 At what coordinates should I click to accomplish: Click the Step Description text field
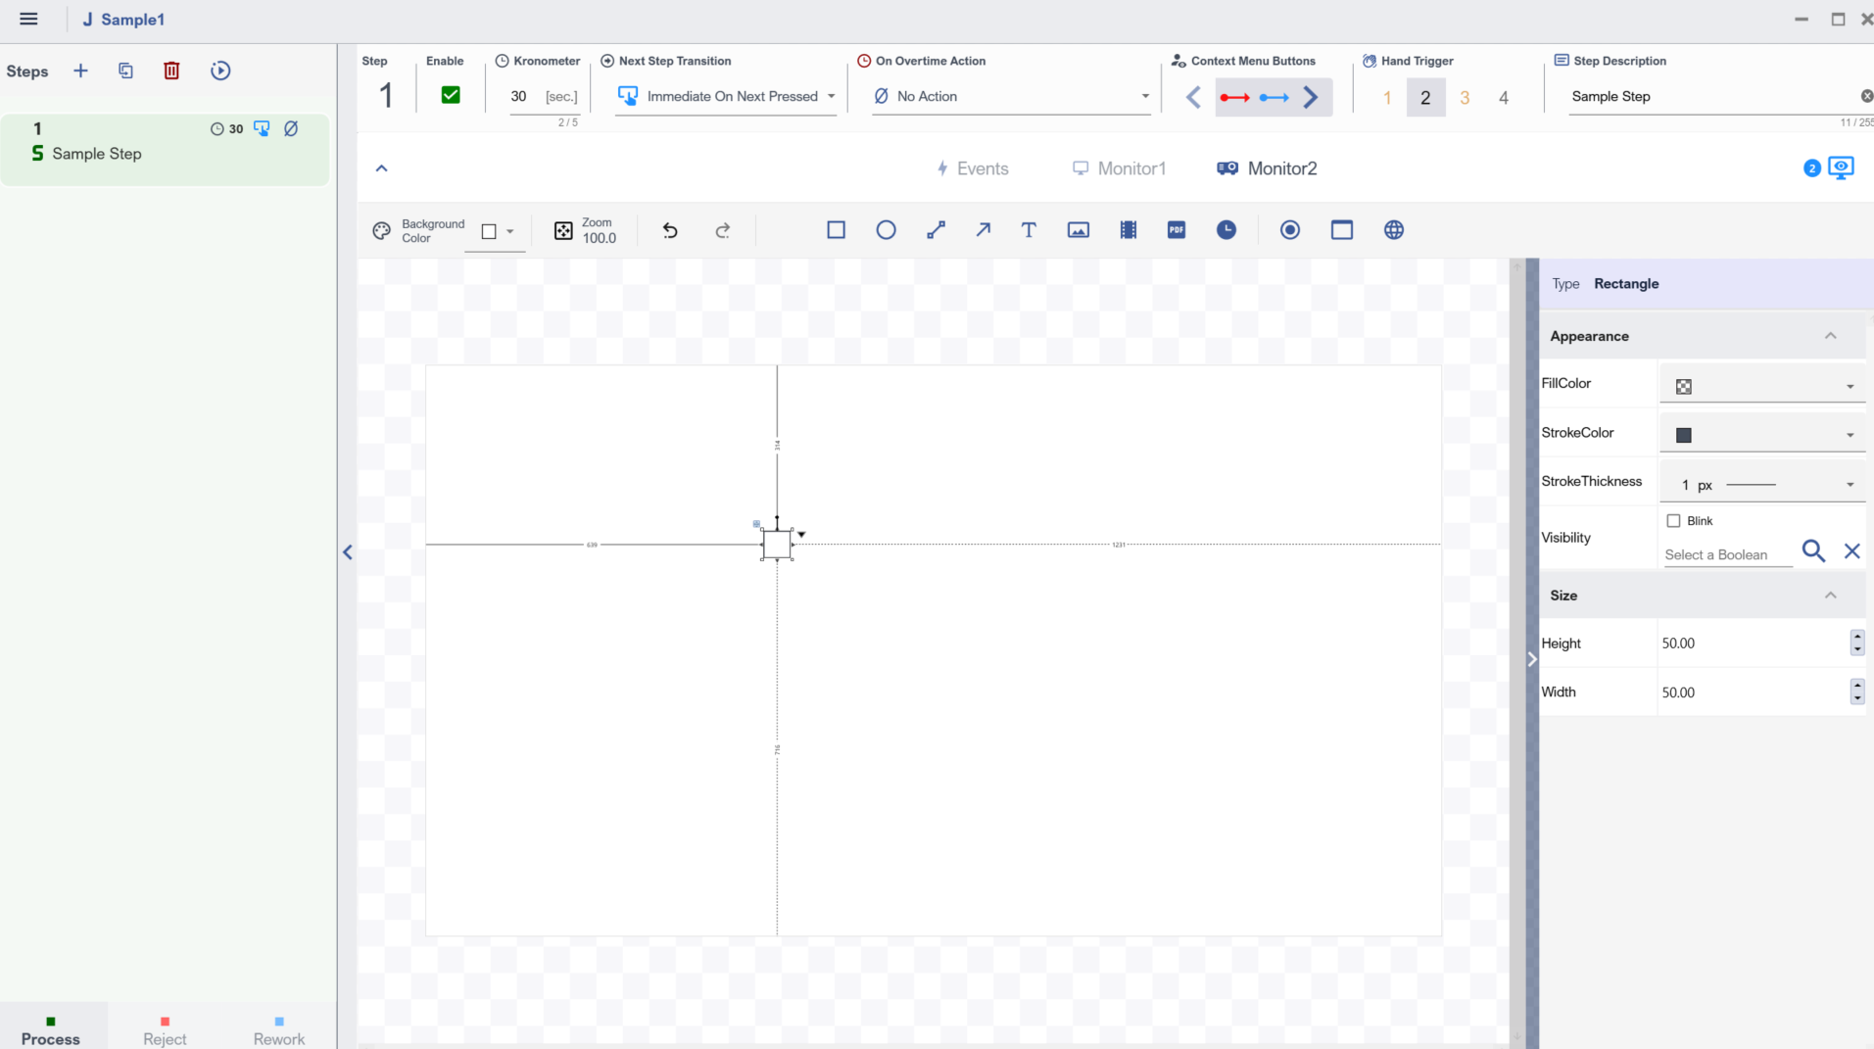pos(1709,96)
